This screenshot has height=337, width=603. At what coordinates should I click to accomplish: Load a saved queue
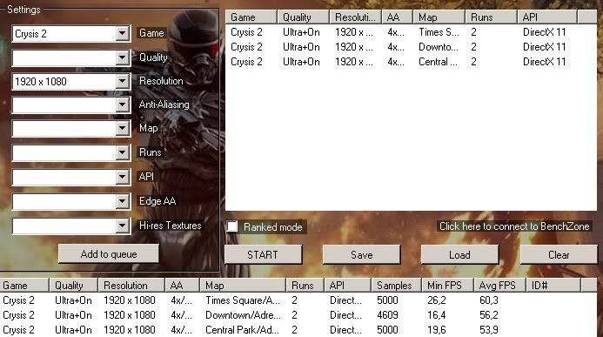pos(460,254)
